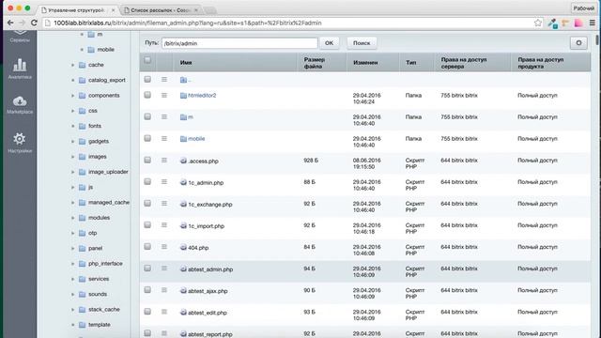Open actions menu for the abtest_edit.php row
The width and height of the screenshot is (601, 338).
click(x=164, y=312)
